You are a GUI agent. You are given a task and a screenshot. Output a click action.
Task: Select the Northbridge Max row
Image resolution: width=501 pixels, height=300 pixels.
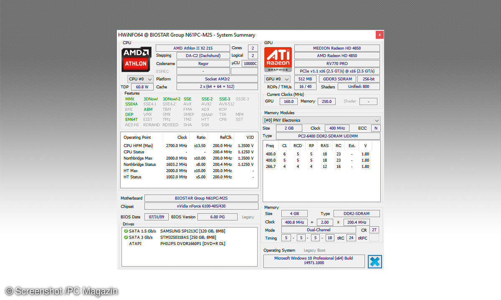tap(189, 158)
